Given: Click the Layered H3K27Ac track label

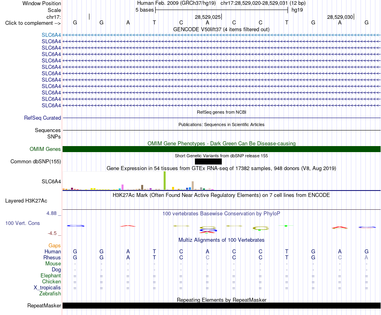Looking at the screenshot, I should (x=26, y=201).
